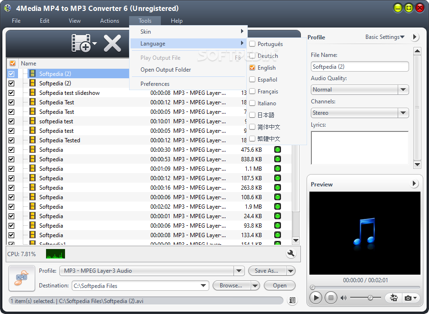Screen dimensions: 429x314
Task: Click the film icon of highlighted Softpedia (2)
Action: point(33,74)
